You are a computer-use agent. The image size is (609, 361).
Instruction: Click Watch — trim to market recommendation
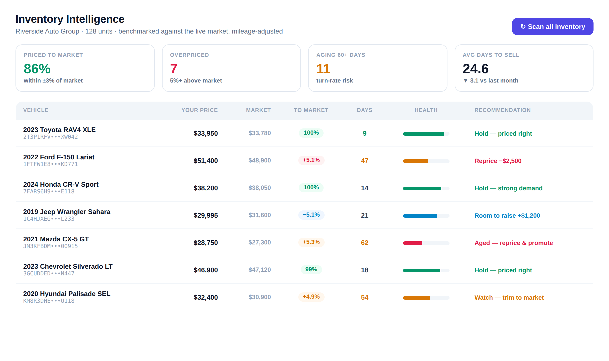(509, 298)
